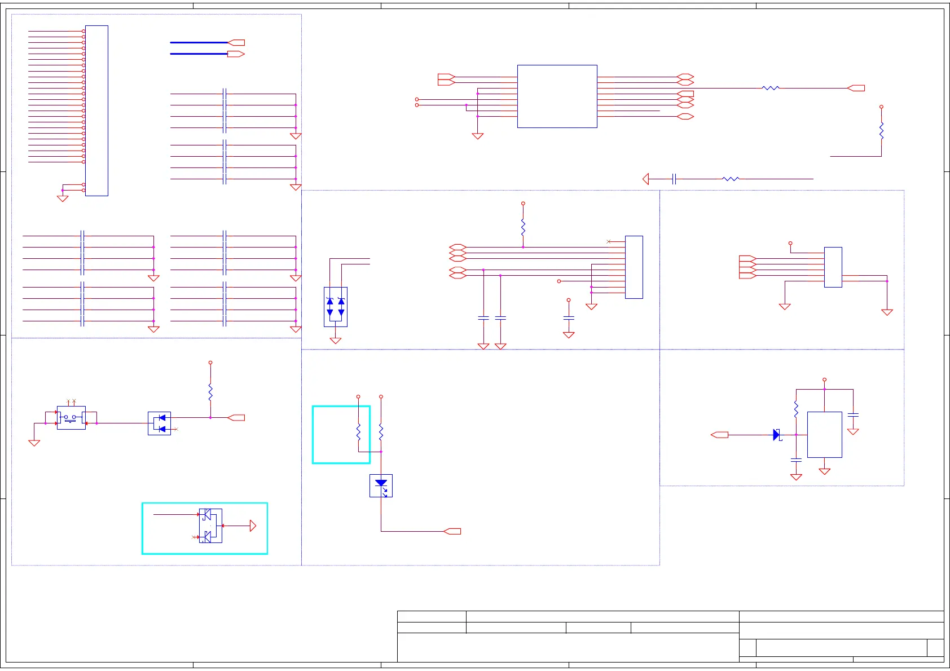Image resolution: width=950 pixels, height=671 pixels.
Task: Select the resistor just right of the cyan box
Action: (381, 432)
